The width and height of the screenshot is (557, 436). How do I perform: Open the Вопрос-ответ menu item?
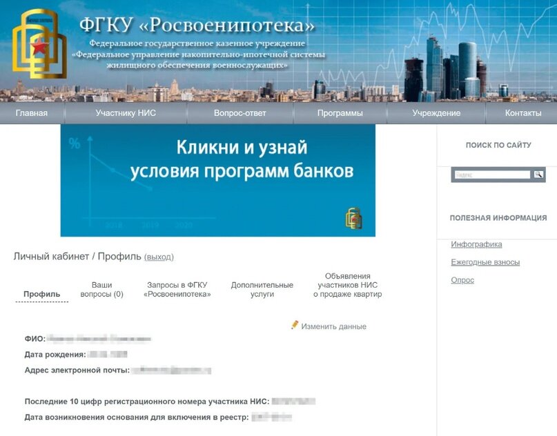240,113
